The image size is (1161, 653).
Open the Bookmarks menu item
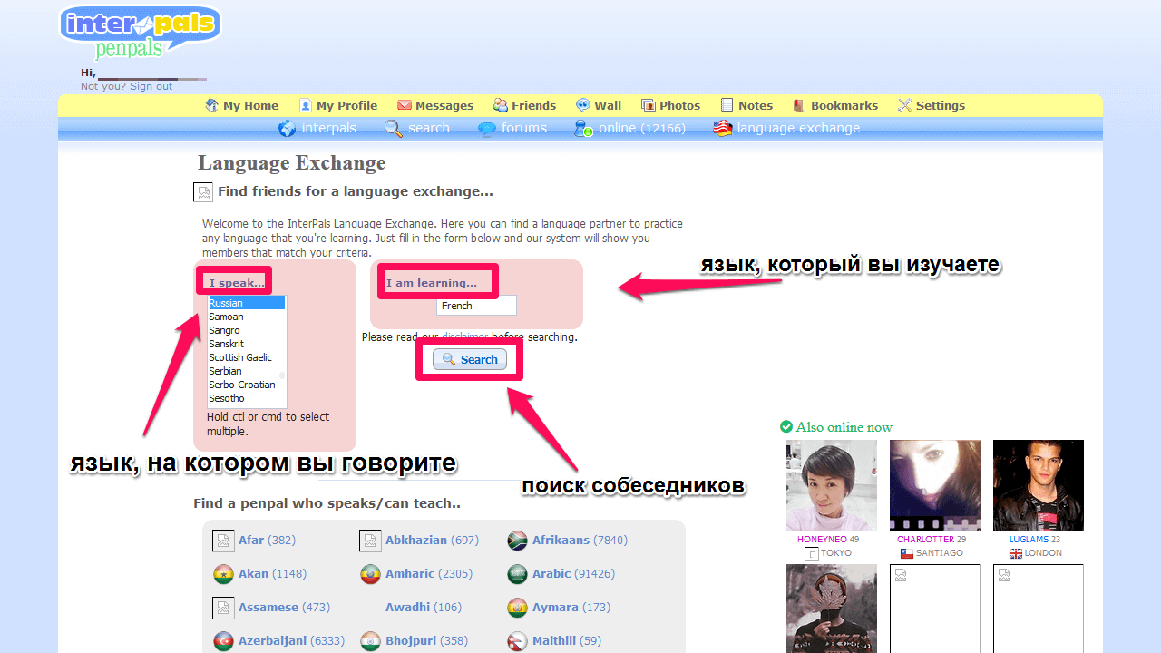point(835,105)
